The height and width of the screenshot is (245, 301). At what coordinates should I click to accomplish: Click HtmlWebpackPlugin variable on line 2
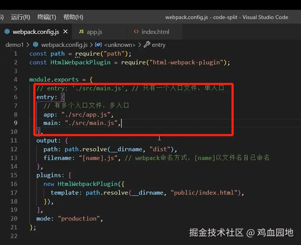(80, 62)
